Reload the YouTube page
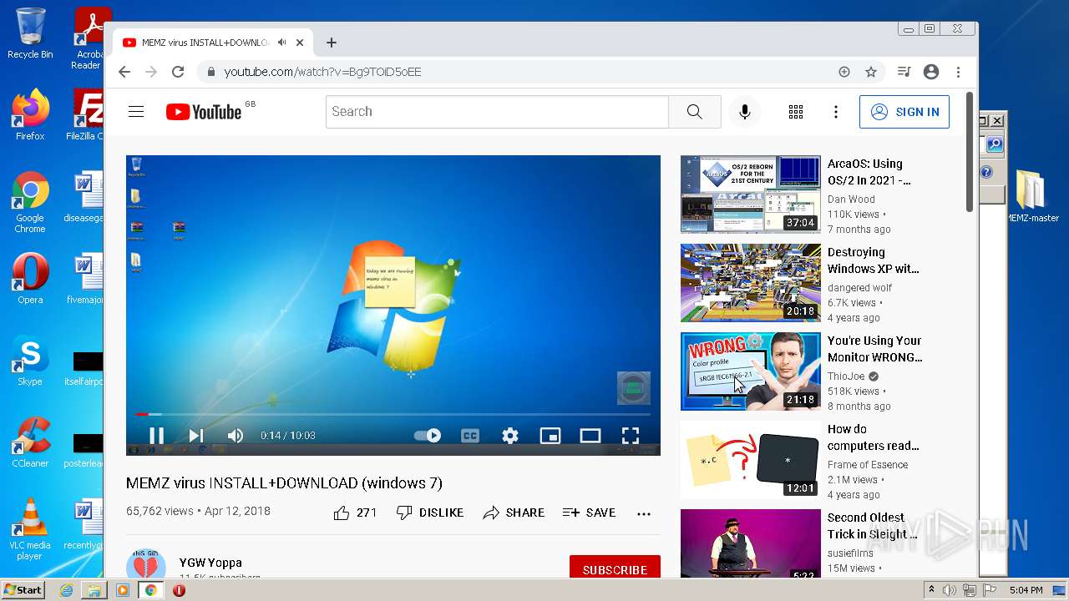 pos(178,72)
